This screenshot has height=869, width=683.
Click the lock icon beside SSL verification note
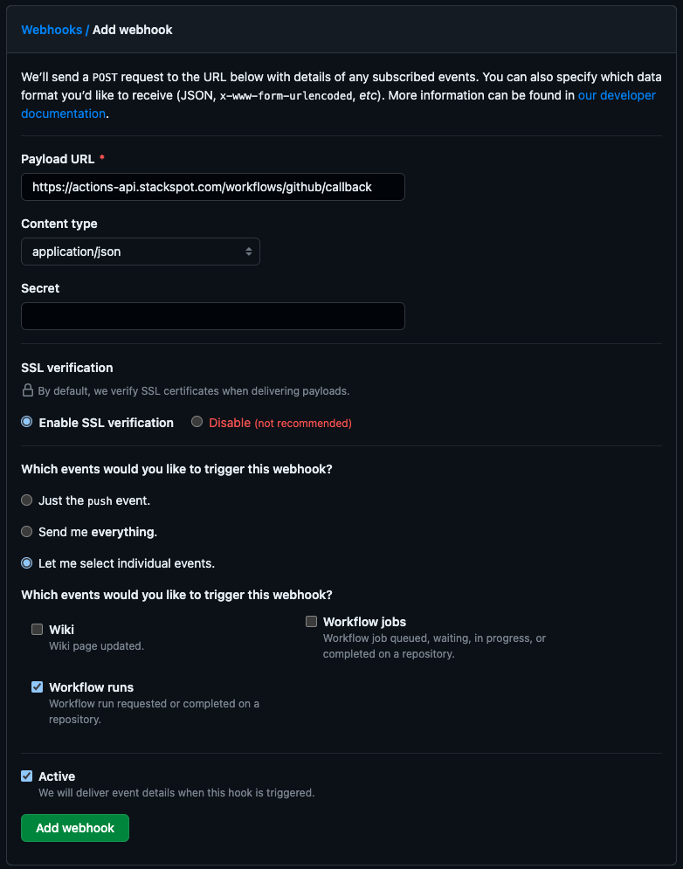[28, 390]
